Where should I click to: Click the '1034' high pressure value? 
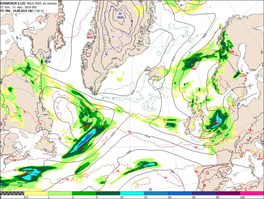tap(120, 17)
